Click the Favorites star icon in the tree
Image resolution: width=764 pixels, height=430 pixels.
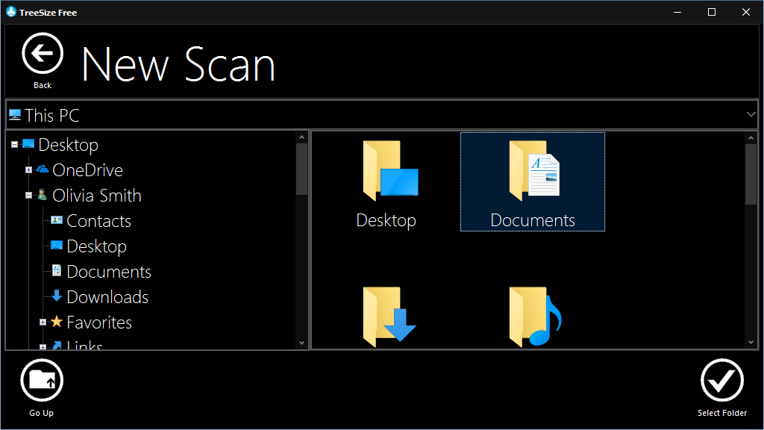click(x=57, y=321)
